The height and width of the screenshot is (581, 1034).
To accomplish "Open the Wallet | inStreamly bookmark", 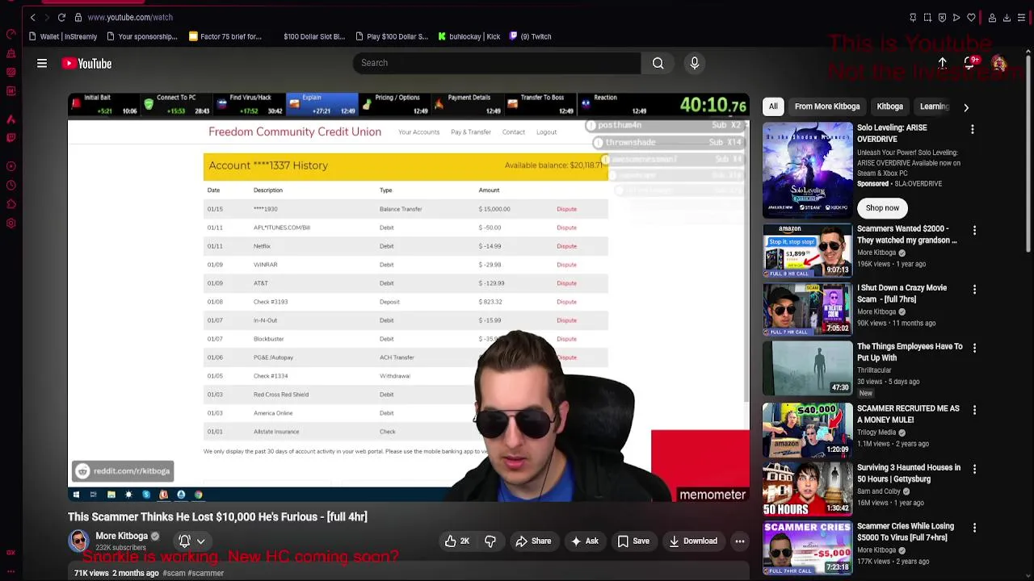I will click(62, 36).
